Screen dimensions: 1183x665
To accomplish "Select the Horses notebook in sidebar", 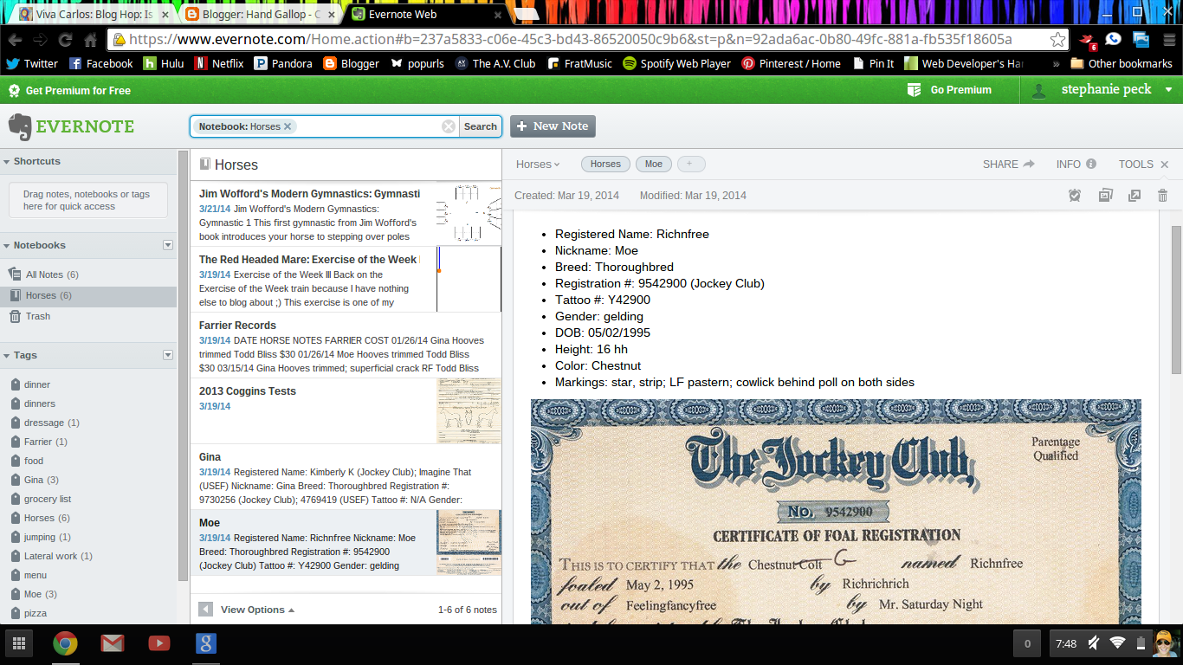I will point(88,295).
